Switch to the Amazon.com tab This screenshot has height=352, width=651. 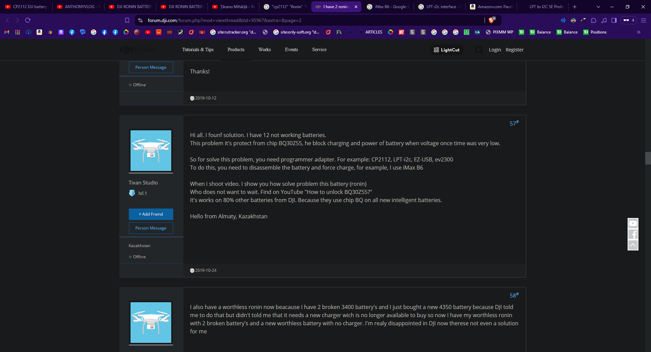(492, 7)
